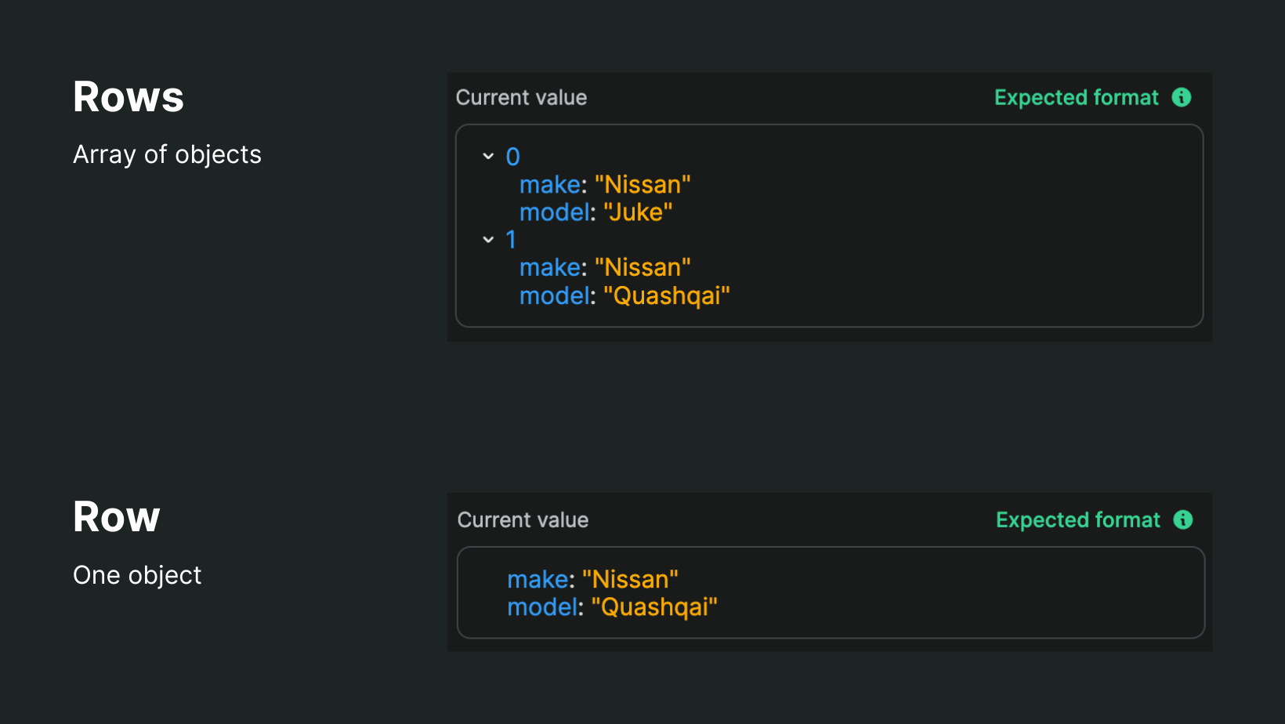This screenshot has height=724, width=1285.
Task: Click model key under item 1
Action: (x=554, y=296)
